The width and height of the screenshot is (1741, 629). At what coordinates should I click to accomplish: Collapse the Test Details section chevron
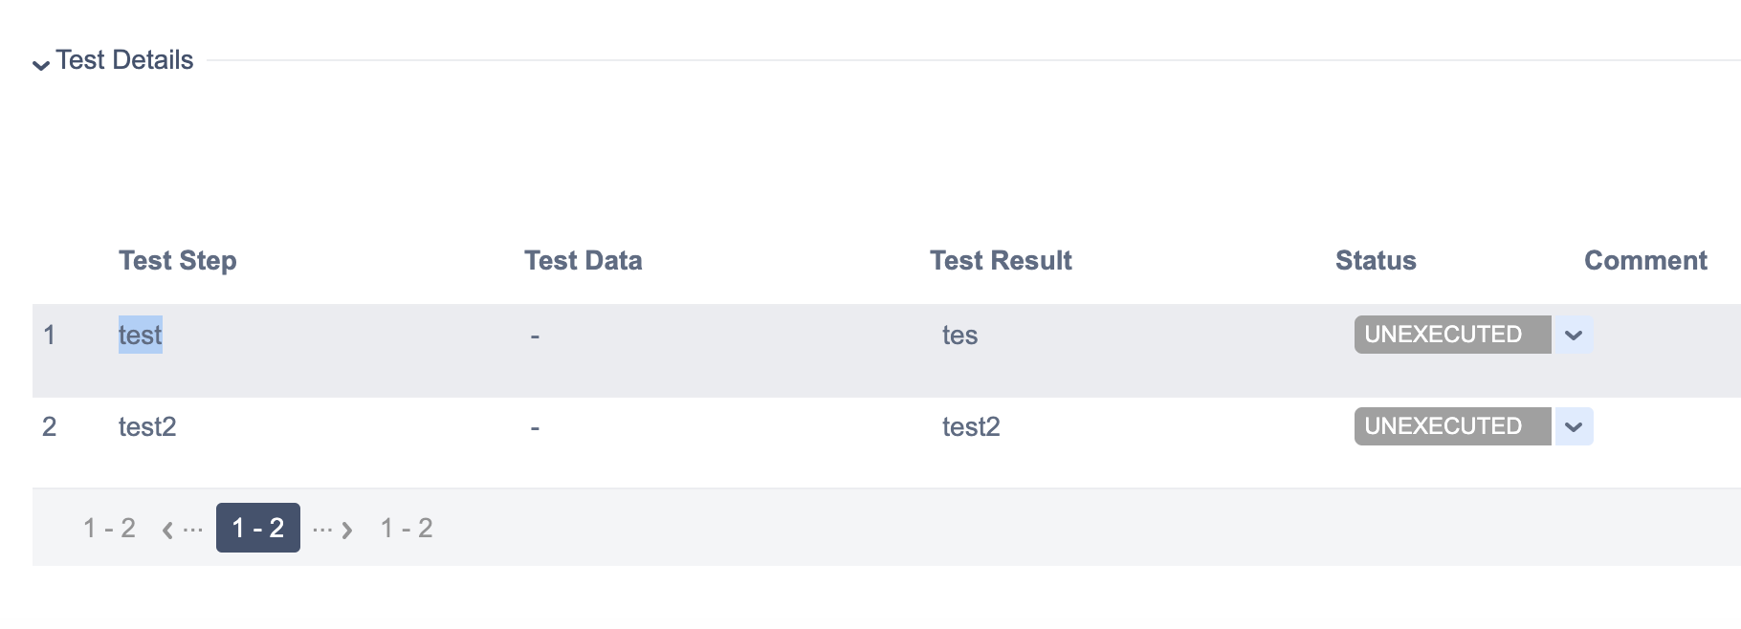pos(41,64)
